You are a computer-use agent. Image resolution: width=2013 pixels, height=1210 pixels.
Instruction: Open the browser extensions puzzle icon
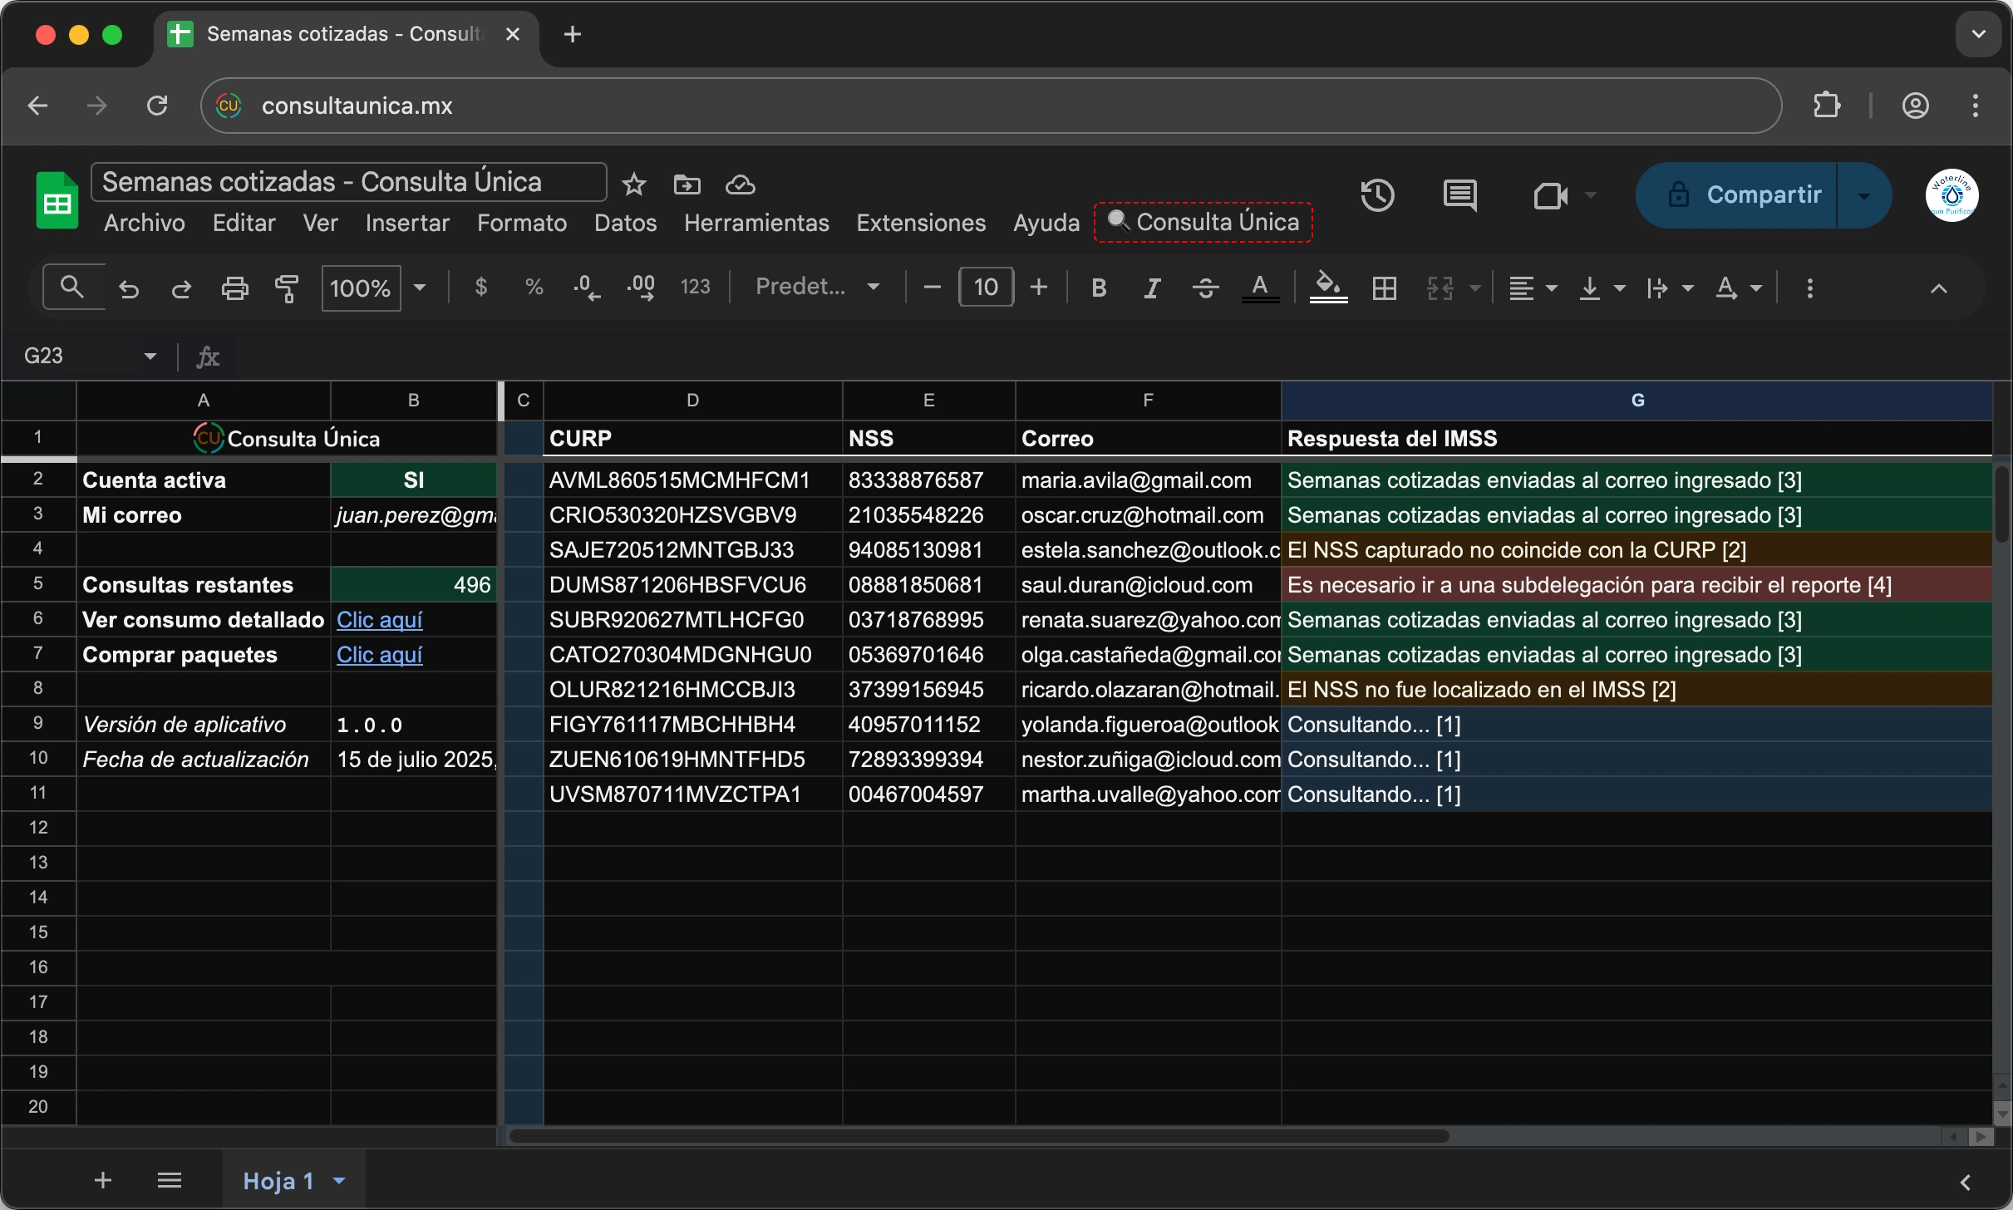1827,106
